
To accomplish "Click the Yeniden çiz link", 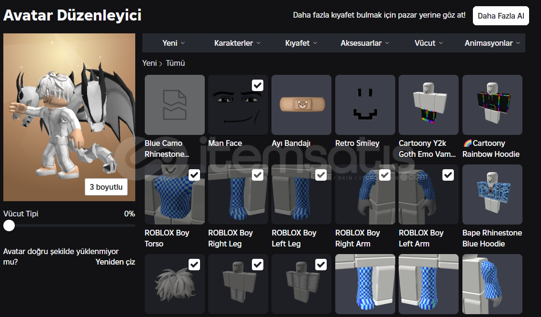I will (x=115, y=262).
